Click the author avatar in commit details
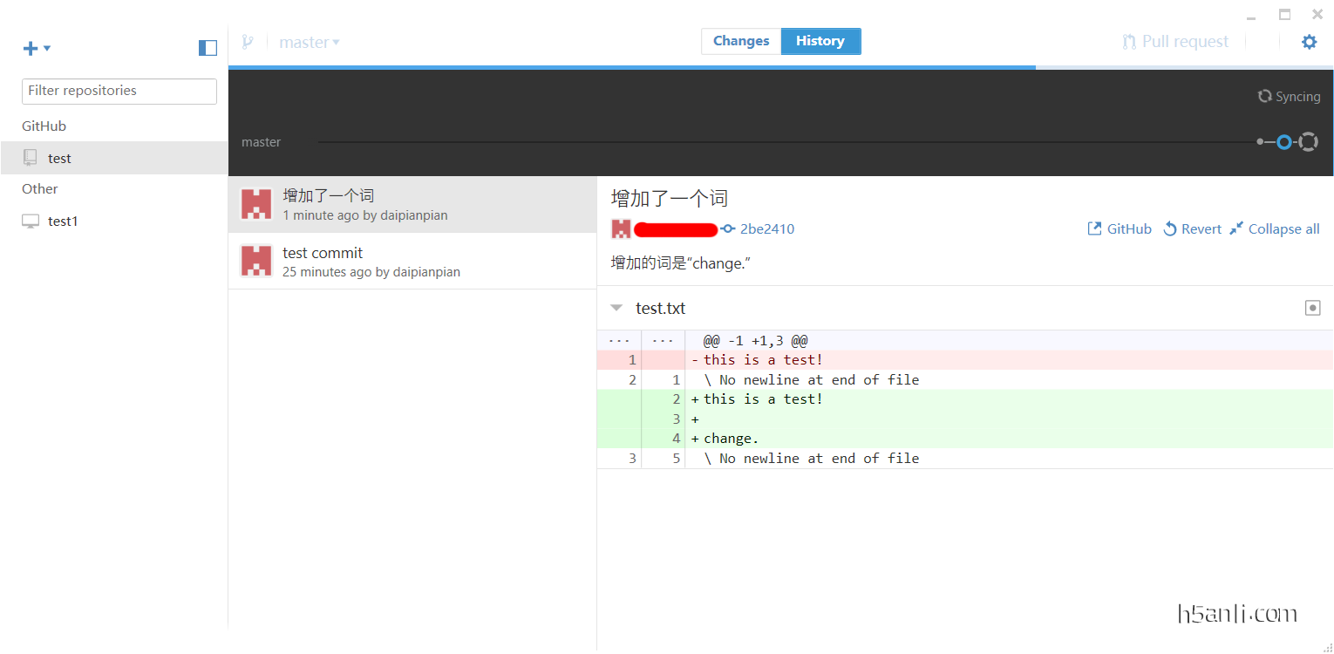 click(621, 229)
